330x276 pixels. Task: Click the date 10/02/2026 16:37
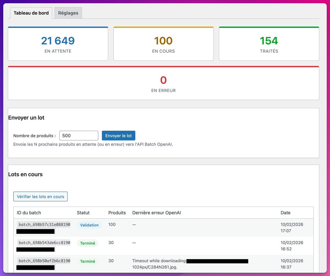292,264
